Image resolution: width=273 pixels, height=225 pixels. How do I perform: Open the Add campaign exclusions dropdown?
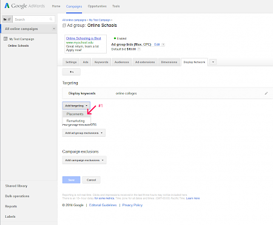[x=84, y=160]
